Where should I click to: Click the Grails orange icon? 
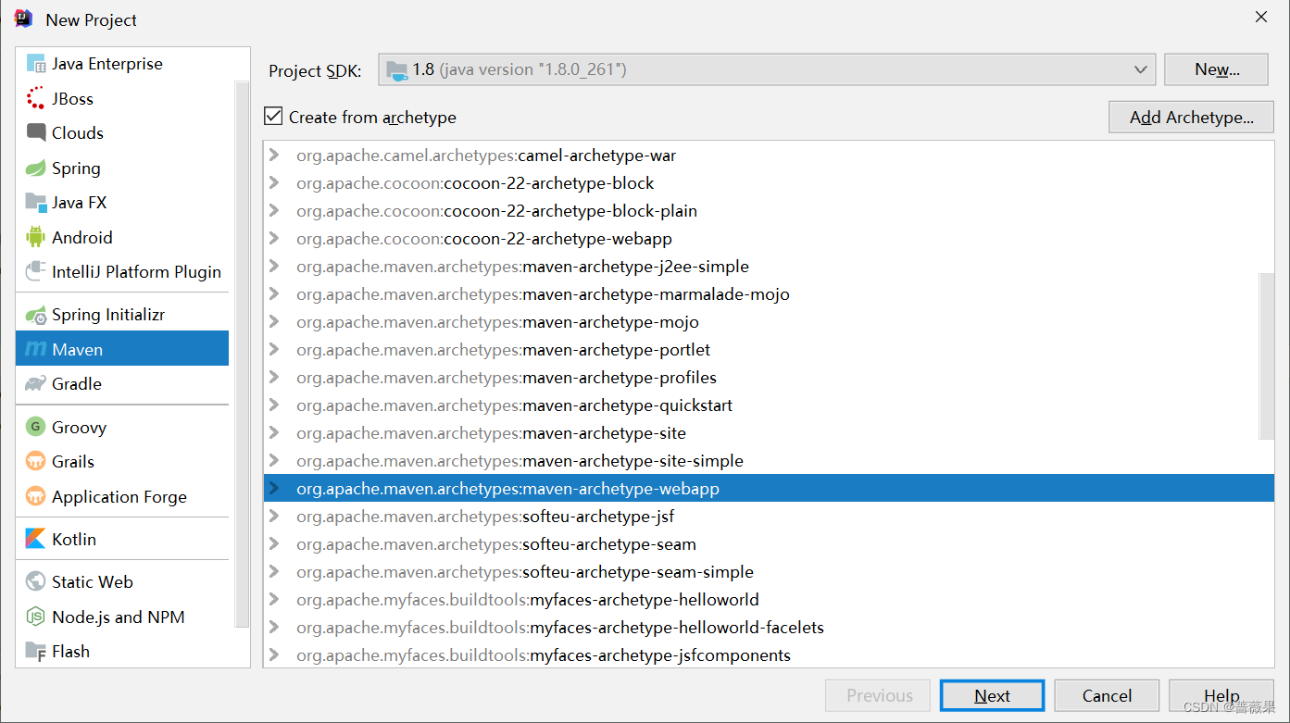point(36,461)
